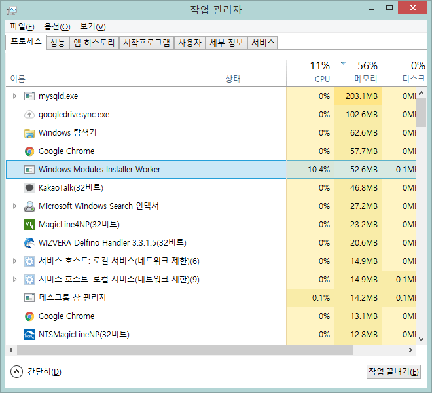
Task: Expand Microsoft Windows Search 인덱서 group
Action: tap(14, 206)
